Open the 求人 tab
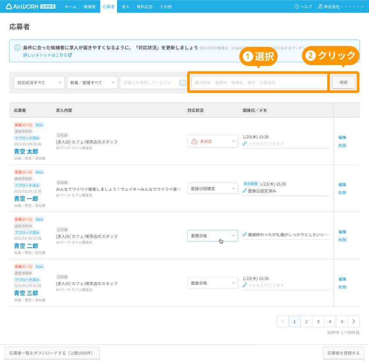Viewport: 369px width, 362px height. coord(126,7)
